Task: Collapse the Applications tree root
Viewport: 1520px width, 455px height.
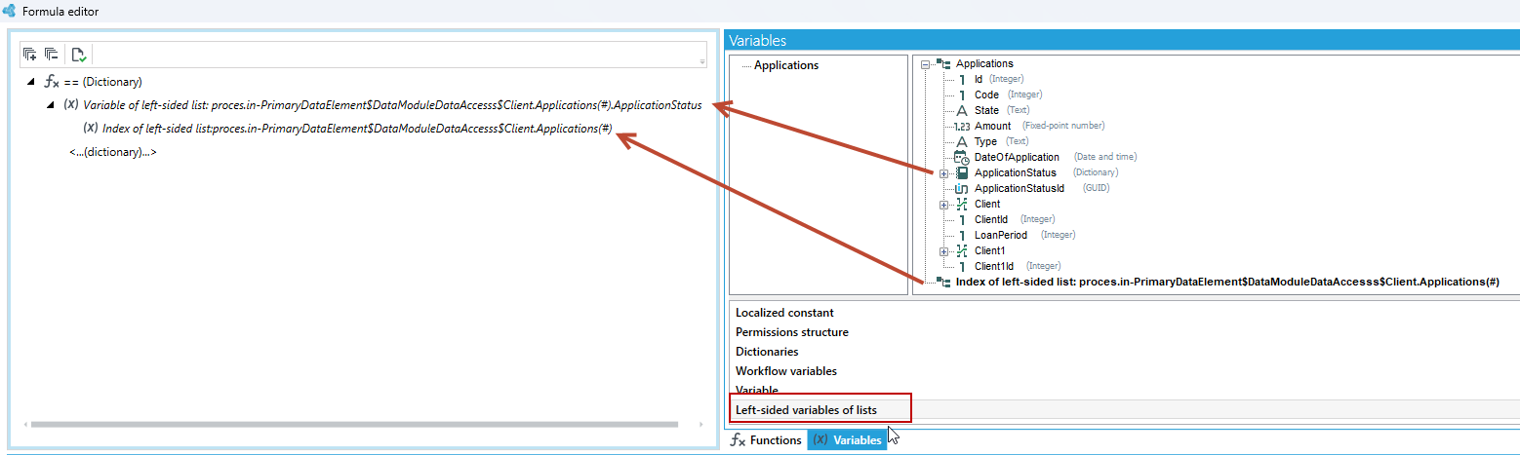Action: point(925,64)
